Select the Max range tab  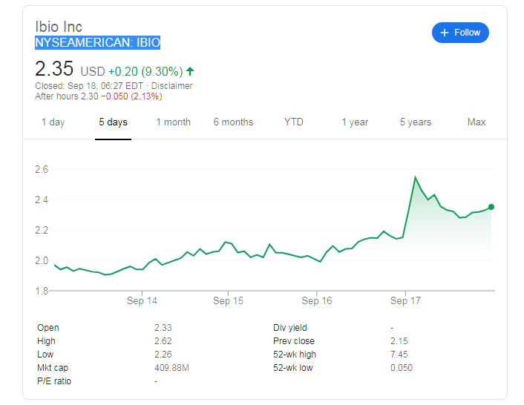(x=476, y=122)
